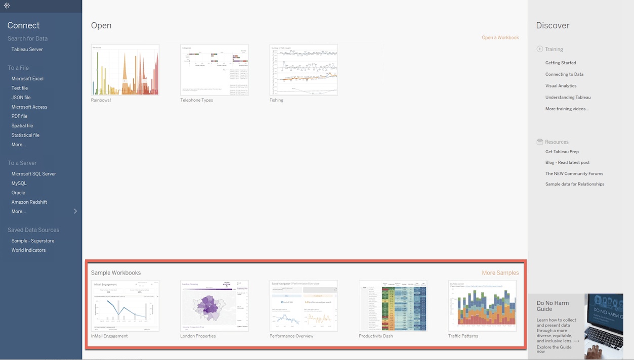Screen dimensions: 634x360
Task: Click the Tableau logo icon at top-left
Action: 7,6
